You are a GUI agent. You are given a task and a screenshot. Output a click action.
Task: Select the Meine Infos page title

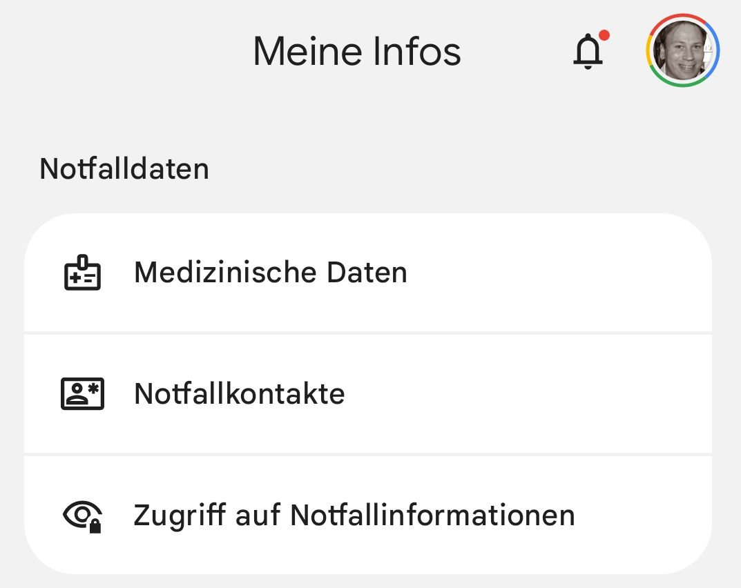[x=357, y=51]
